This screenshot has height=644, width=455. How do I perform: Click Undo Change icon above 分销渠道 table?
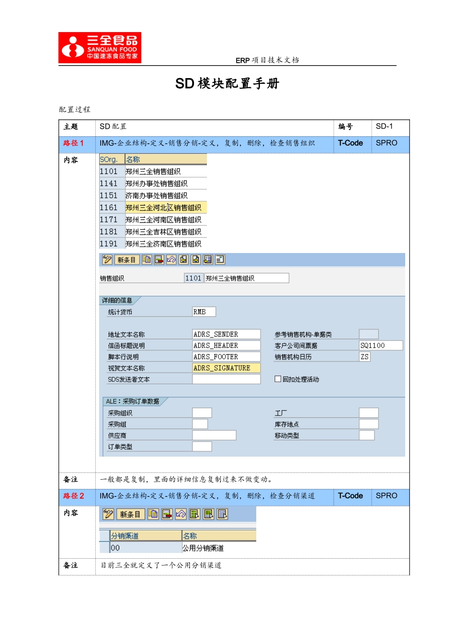click(181, 514)
